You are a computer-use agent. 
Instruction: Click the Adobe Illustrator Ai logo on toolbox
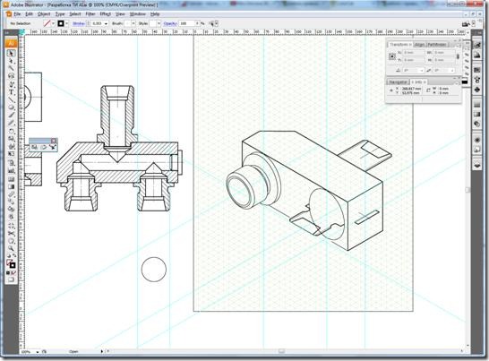click(12, 43)
